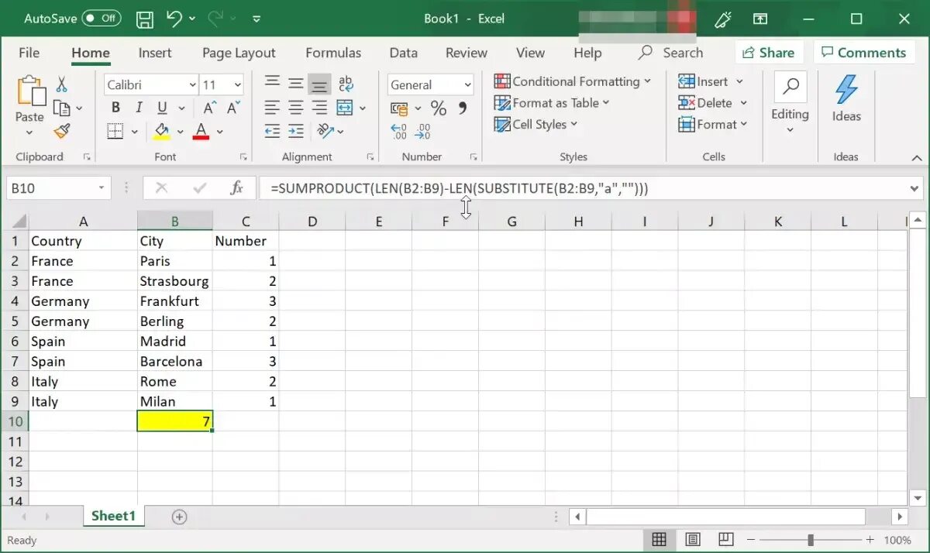
Task: Increase font size with large A icon
Action: point(209,108)
